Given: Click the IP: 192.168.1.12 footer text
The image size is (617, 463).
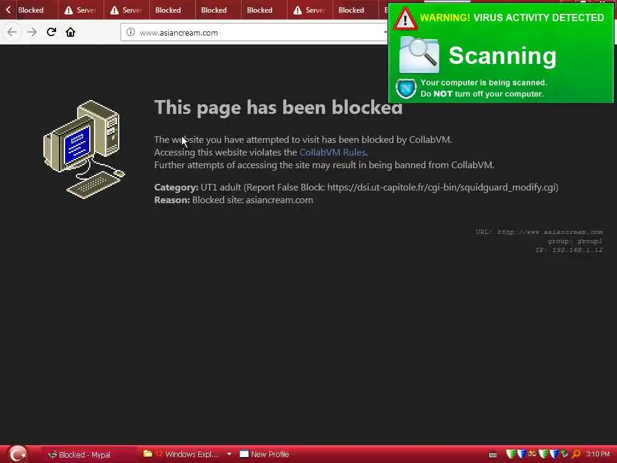Looking at the screenshot, I should tap(569, 250).
